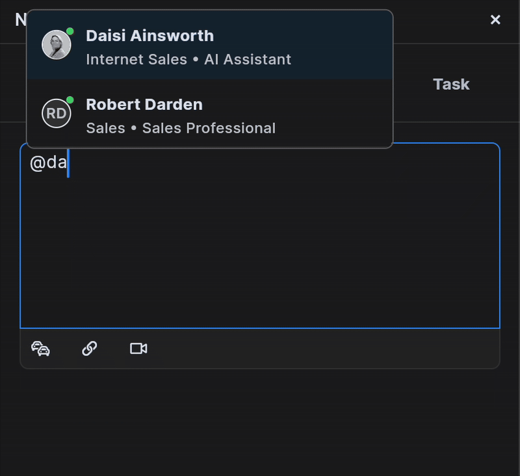Click the vehicles (cars) icon below the note
The width and height of the screenshot is (520, 476).
41,349
